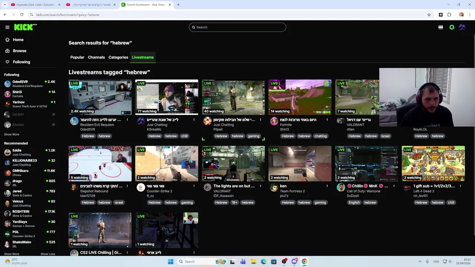The width and height of the screenshot is (475, 267).
Task: Open the user profile avatar in Kick header
Action: tap(462, 27)
